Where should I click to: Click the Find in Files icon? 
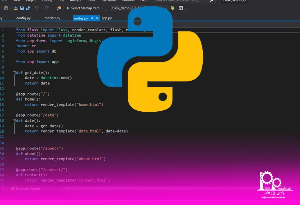click(59, 8)
